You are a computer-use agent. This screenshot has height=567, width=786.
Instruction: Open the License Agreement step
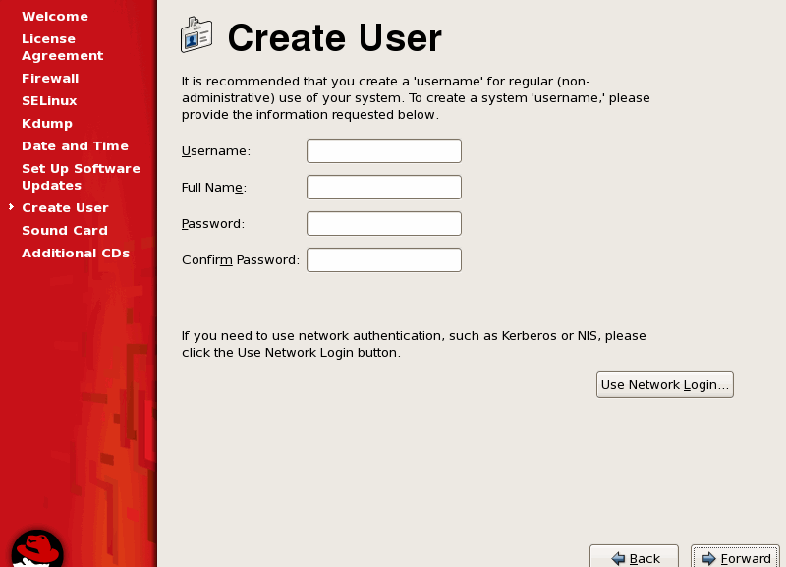62,47
